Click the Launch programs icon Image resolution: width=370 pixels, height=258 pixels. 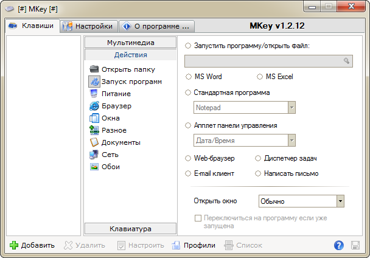click(94, 82)
